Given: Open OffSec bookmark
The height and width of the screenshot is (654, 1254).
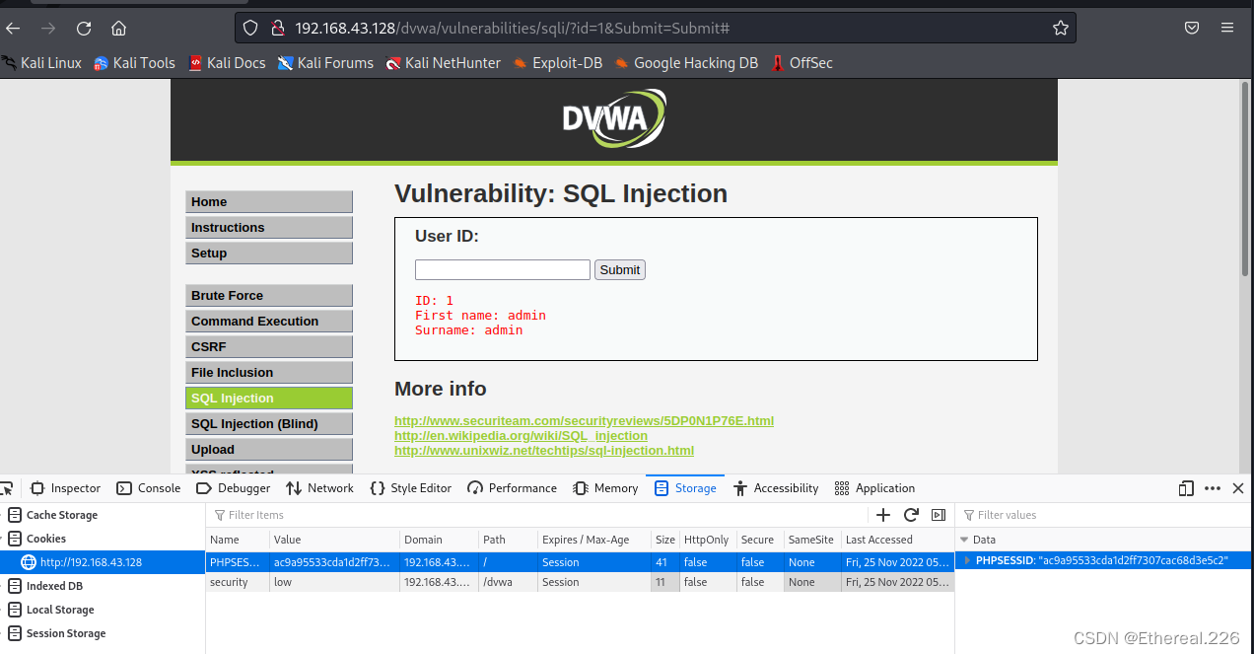Looking at the screenshot, I should click(801, 63).
